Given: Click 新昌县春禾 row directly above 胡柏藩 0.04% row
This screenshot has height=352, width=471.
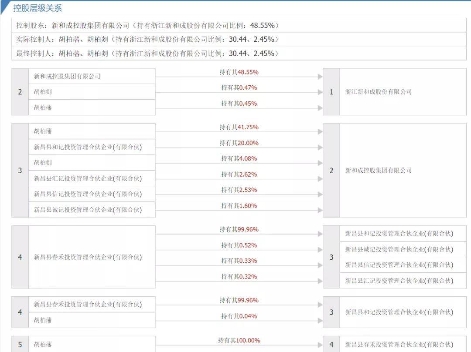Looking at the screenshot, I should click(92, 305).
